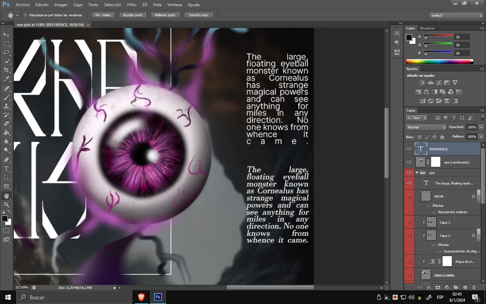Show the Capa 1 copia layer
This screenshot has height=304, width=486.
tap(409, 274)
